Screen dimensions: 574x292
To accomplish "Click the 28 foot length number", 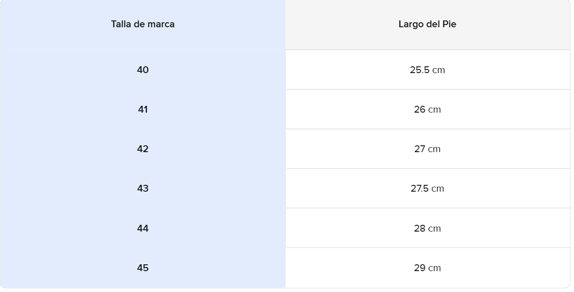I will [x=419, y=228].
